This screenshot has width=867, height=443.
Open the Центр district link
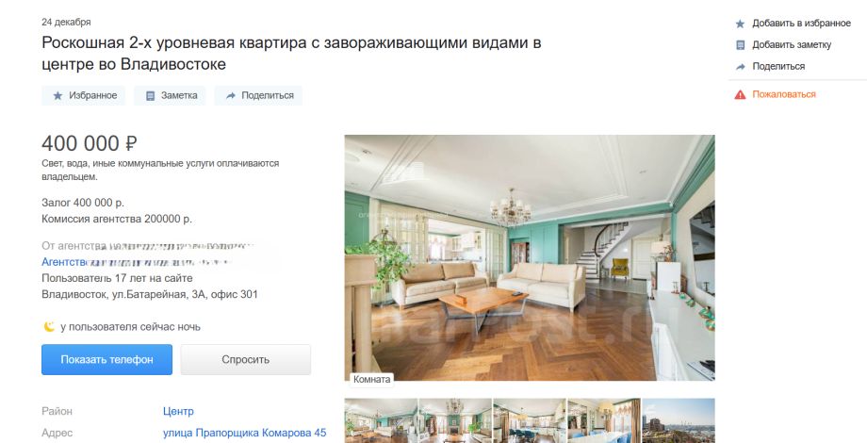(178, 412)
